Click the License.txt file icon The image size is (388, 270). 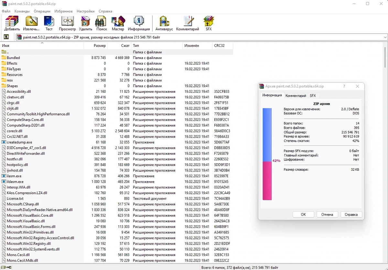(4, 199)
